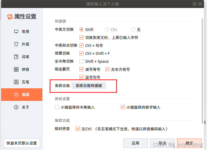Click the 临时拼音 label
Image resolution: width=207 pixels, height=150 pixels.
62,129
